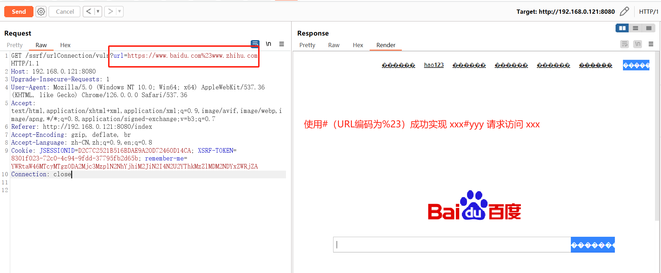661x273 pixels.
Task: Click the first garbled link in rendered navigation
Action: click(x=399, y=65)
